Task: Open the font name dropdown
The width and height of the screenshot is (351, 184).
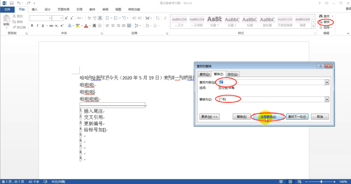Action: coord(50,18)
